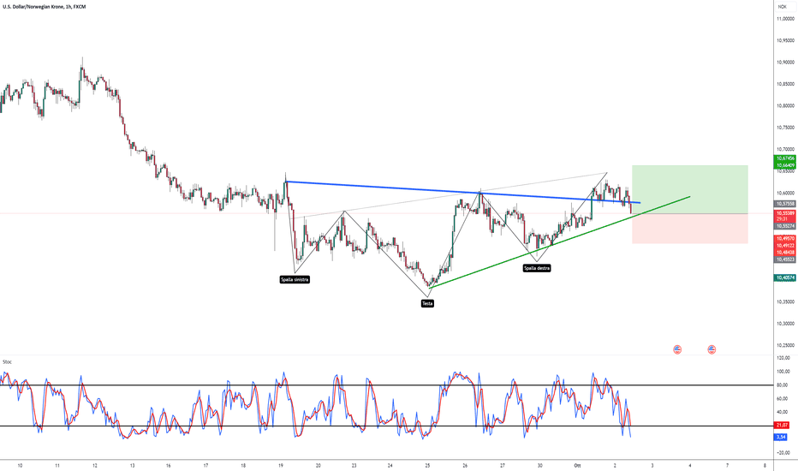Click the US economic event icon after date 4
Image resolution: width=798 pixels, height=471 pixels.
[x=712, y=349]
